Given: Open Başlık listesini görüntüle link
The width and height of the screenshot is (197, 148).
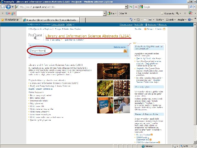Looking at the screenshot, I should pyautogui.click(x=40, y=89).
